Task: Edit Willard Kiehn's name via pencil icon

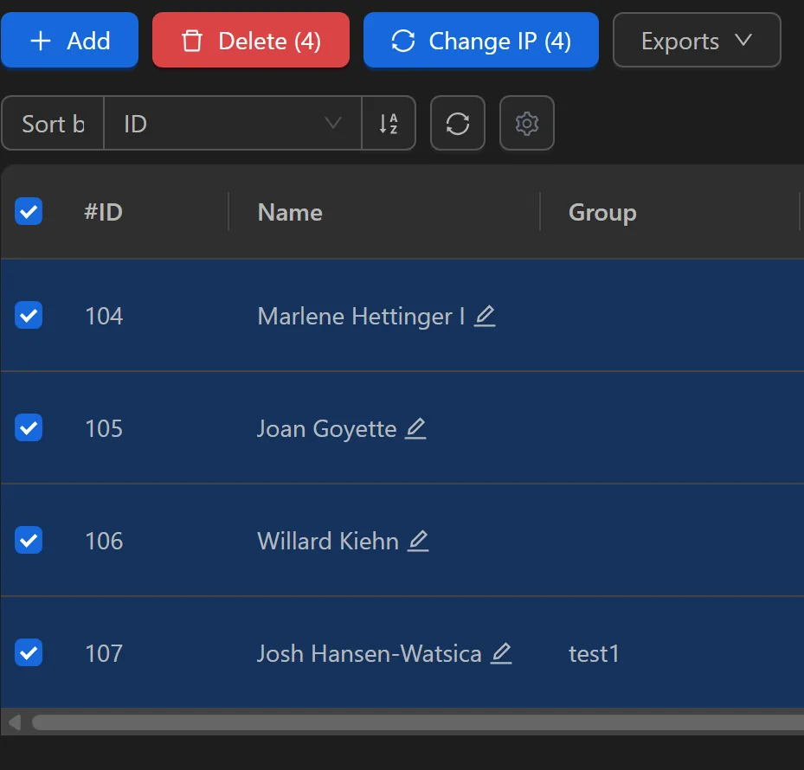Action: (418, 542)
